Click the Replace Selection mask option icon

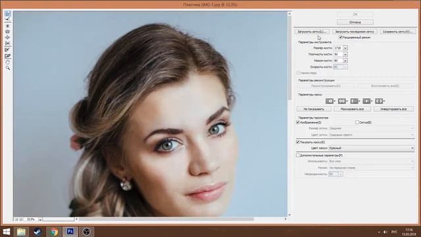330,101
